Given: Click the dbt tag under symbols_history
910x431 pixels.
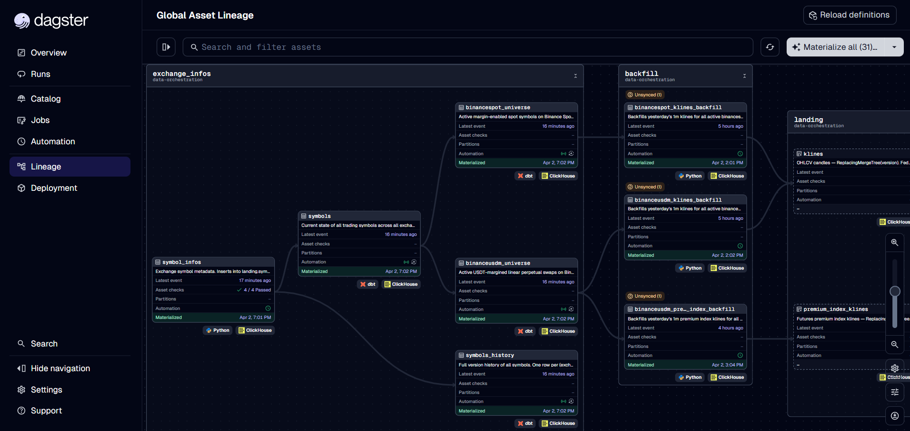Looking at the screenshot, I should (525, 423).
